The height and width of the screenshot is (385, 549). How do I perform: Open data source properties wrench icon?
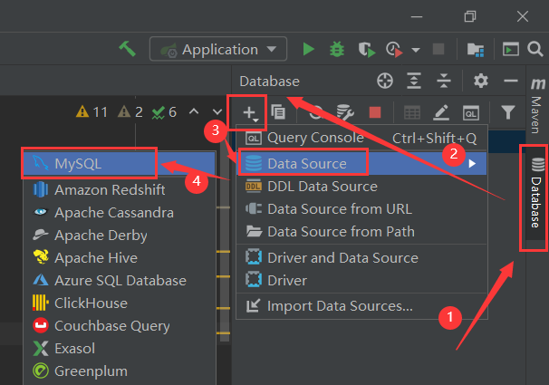pyautogui.click(x=345, y=112)
